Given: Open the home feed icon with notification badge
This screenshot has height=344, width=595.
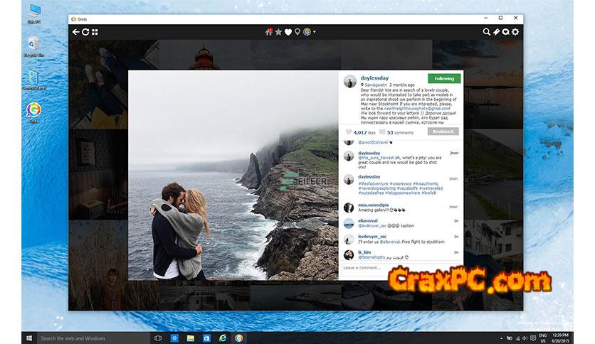Looking at the screenshot, I should [x=269, y=32].
